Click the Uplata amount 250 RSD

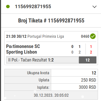(x=89, y=80)
